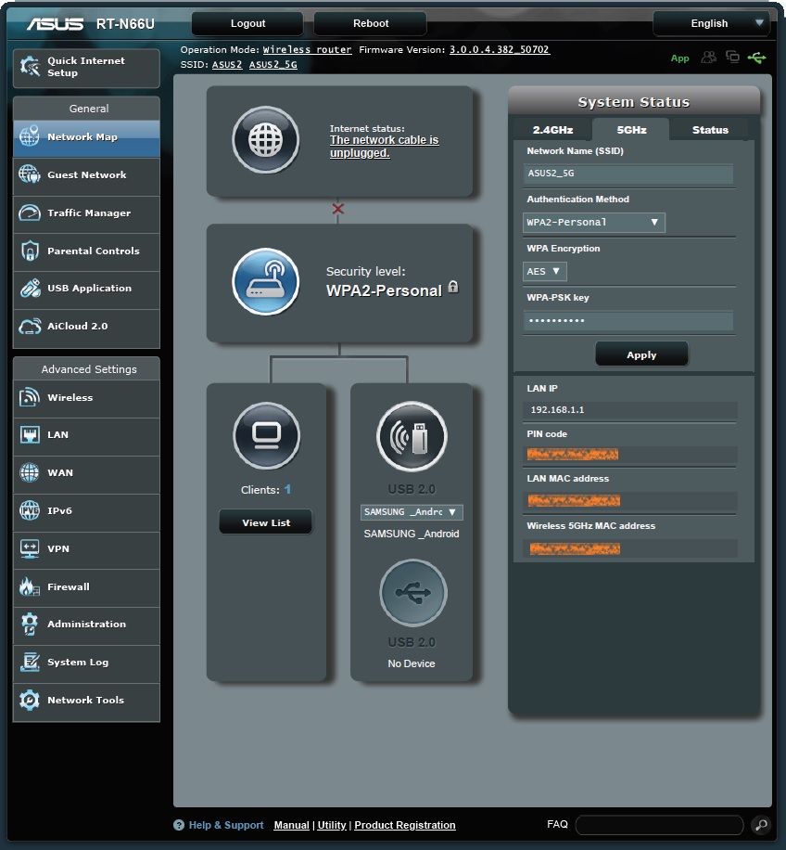Click the globe Internet status icon
Screen dimensions: 786x850
tap(268, 141)
